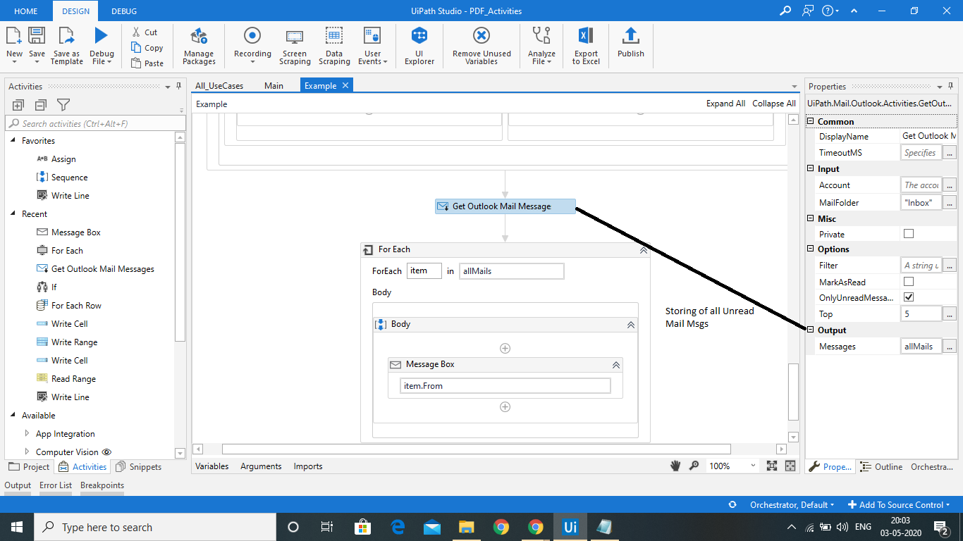Click the Copy icon in ribbon
This screenshot has height=541, width=963.
tap(136, 47)
